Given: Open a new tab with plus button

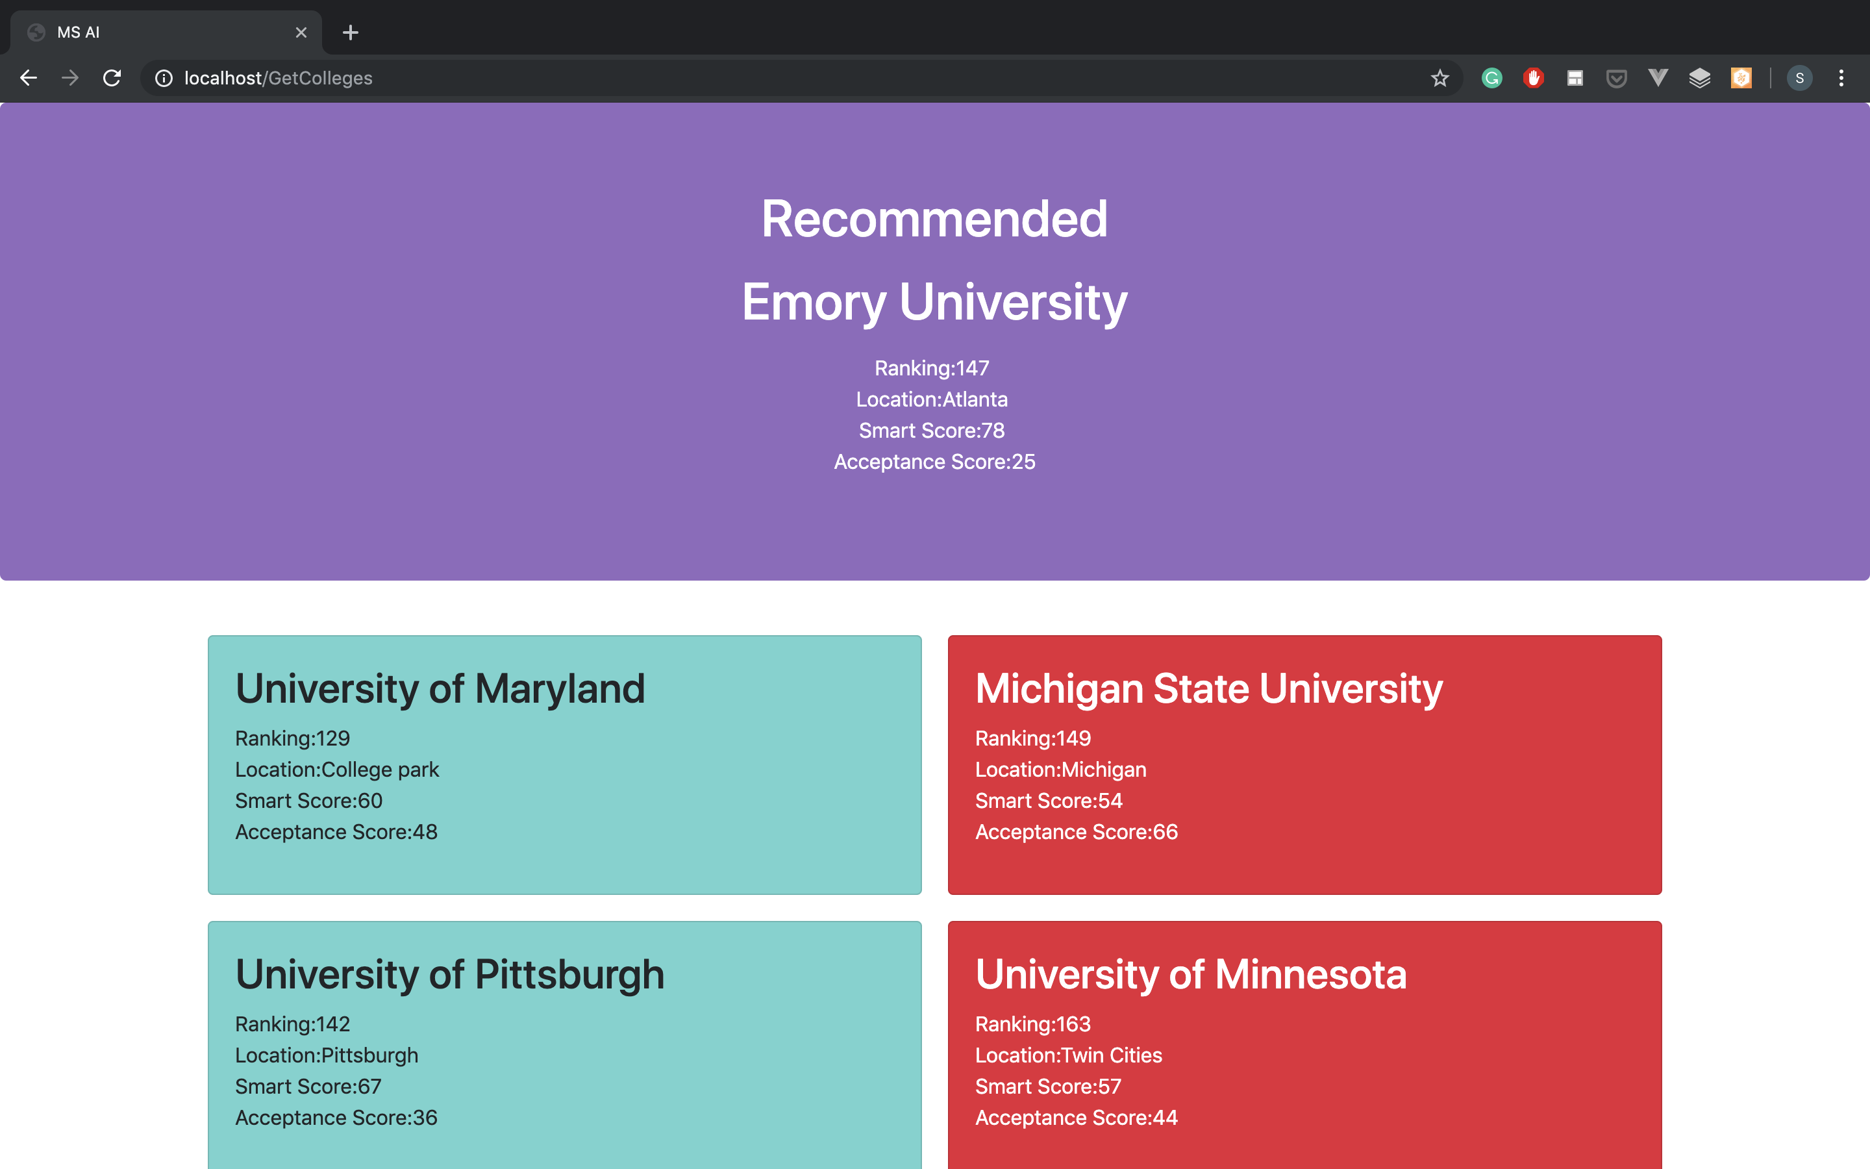Looking at the screenshot, I should pos(350,32).
